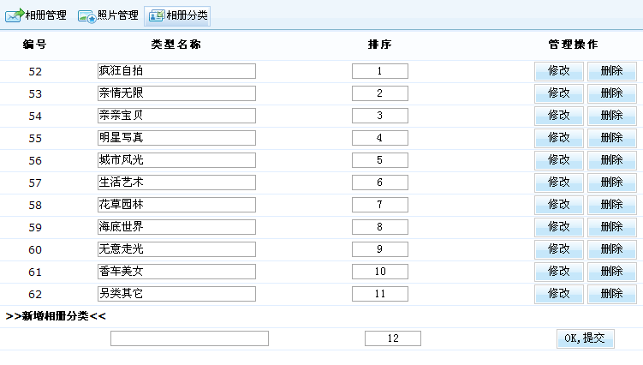
Task: Click the ID number 62
Action: 35,294
